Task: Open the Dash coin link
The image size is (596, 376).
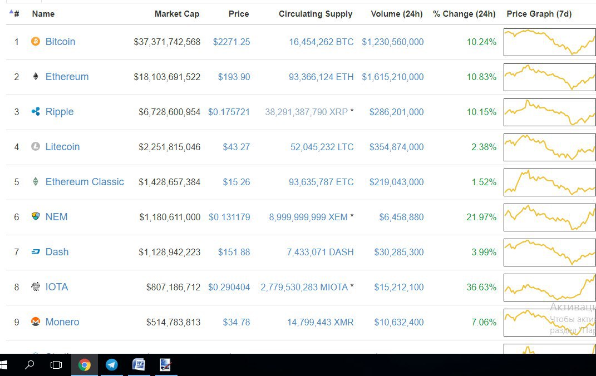Action: coord(57,252)
